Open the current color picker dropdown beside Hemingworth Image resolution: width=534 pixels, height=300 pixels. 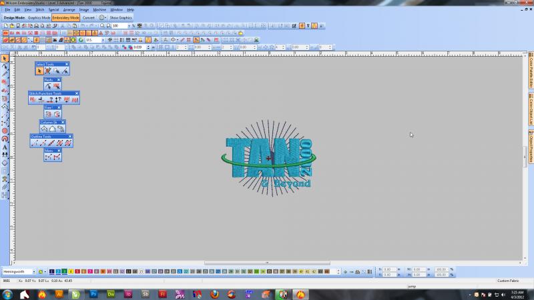[x=45, y=272]
